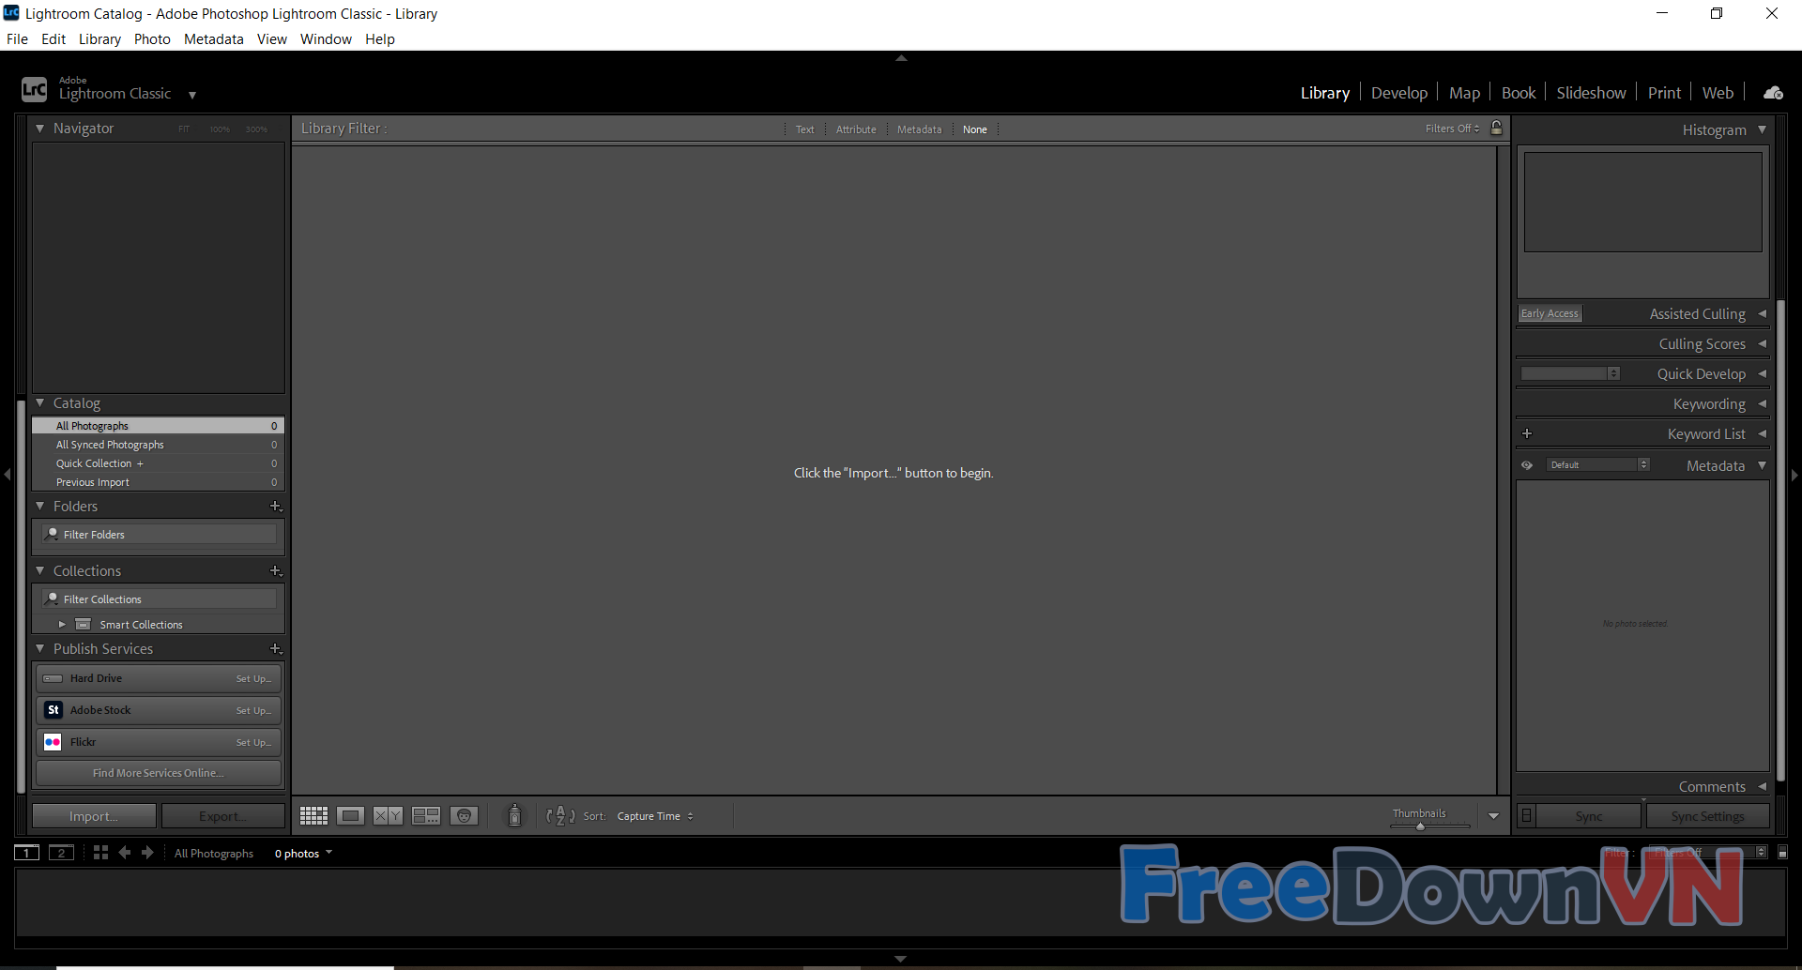This screenshot has width=1802, height=970.
Task: Open Compare view (X|Y) icon
Action: tap(388, 816)
